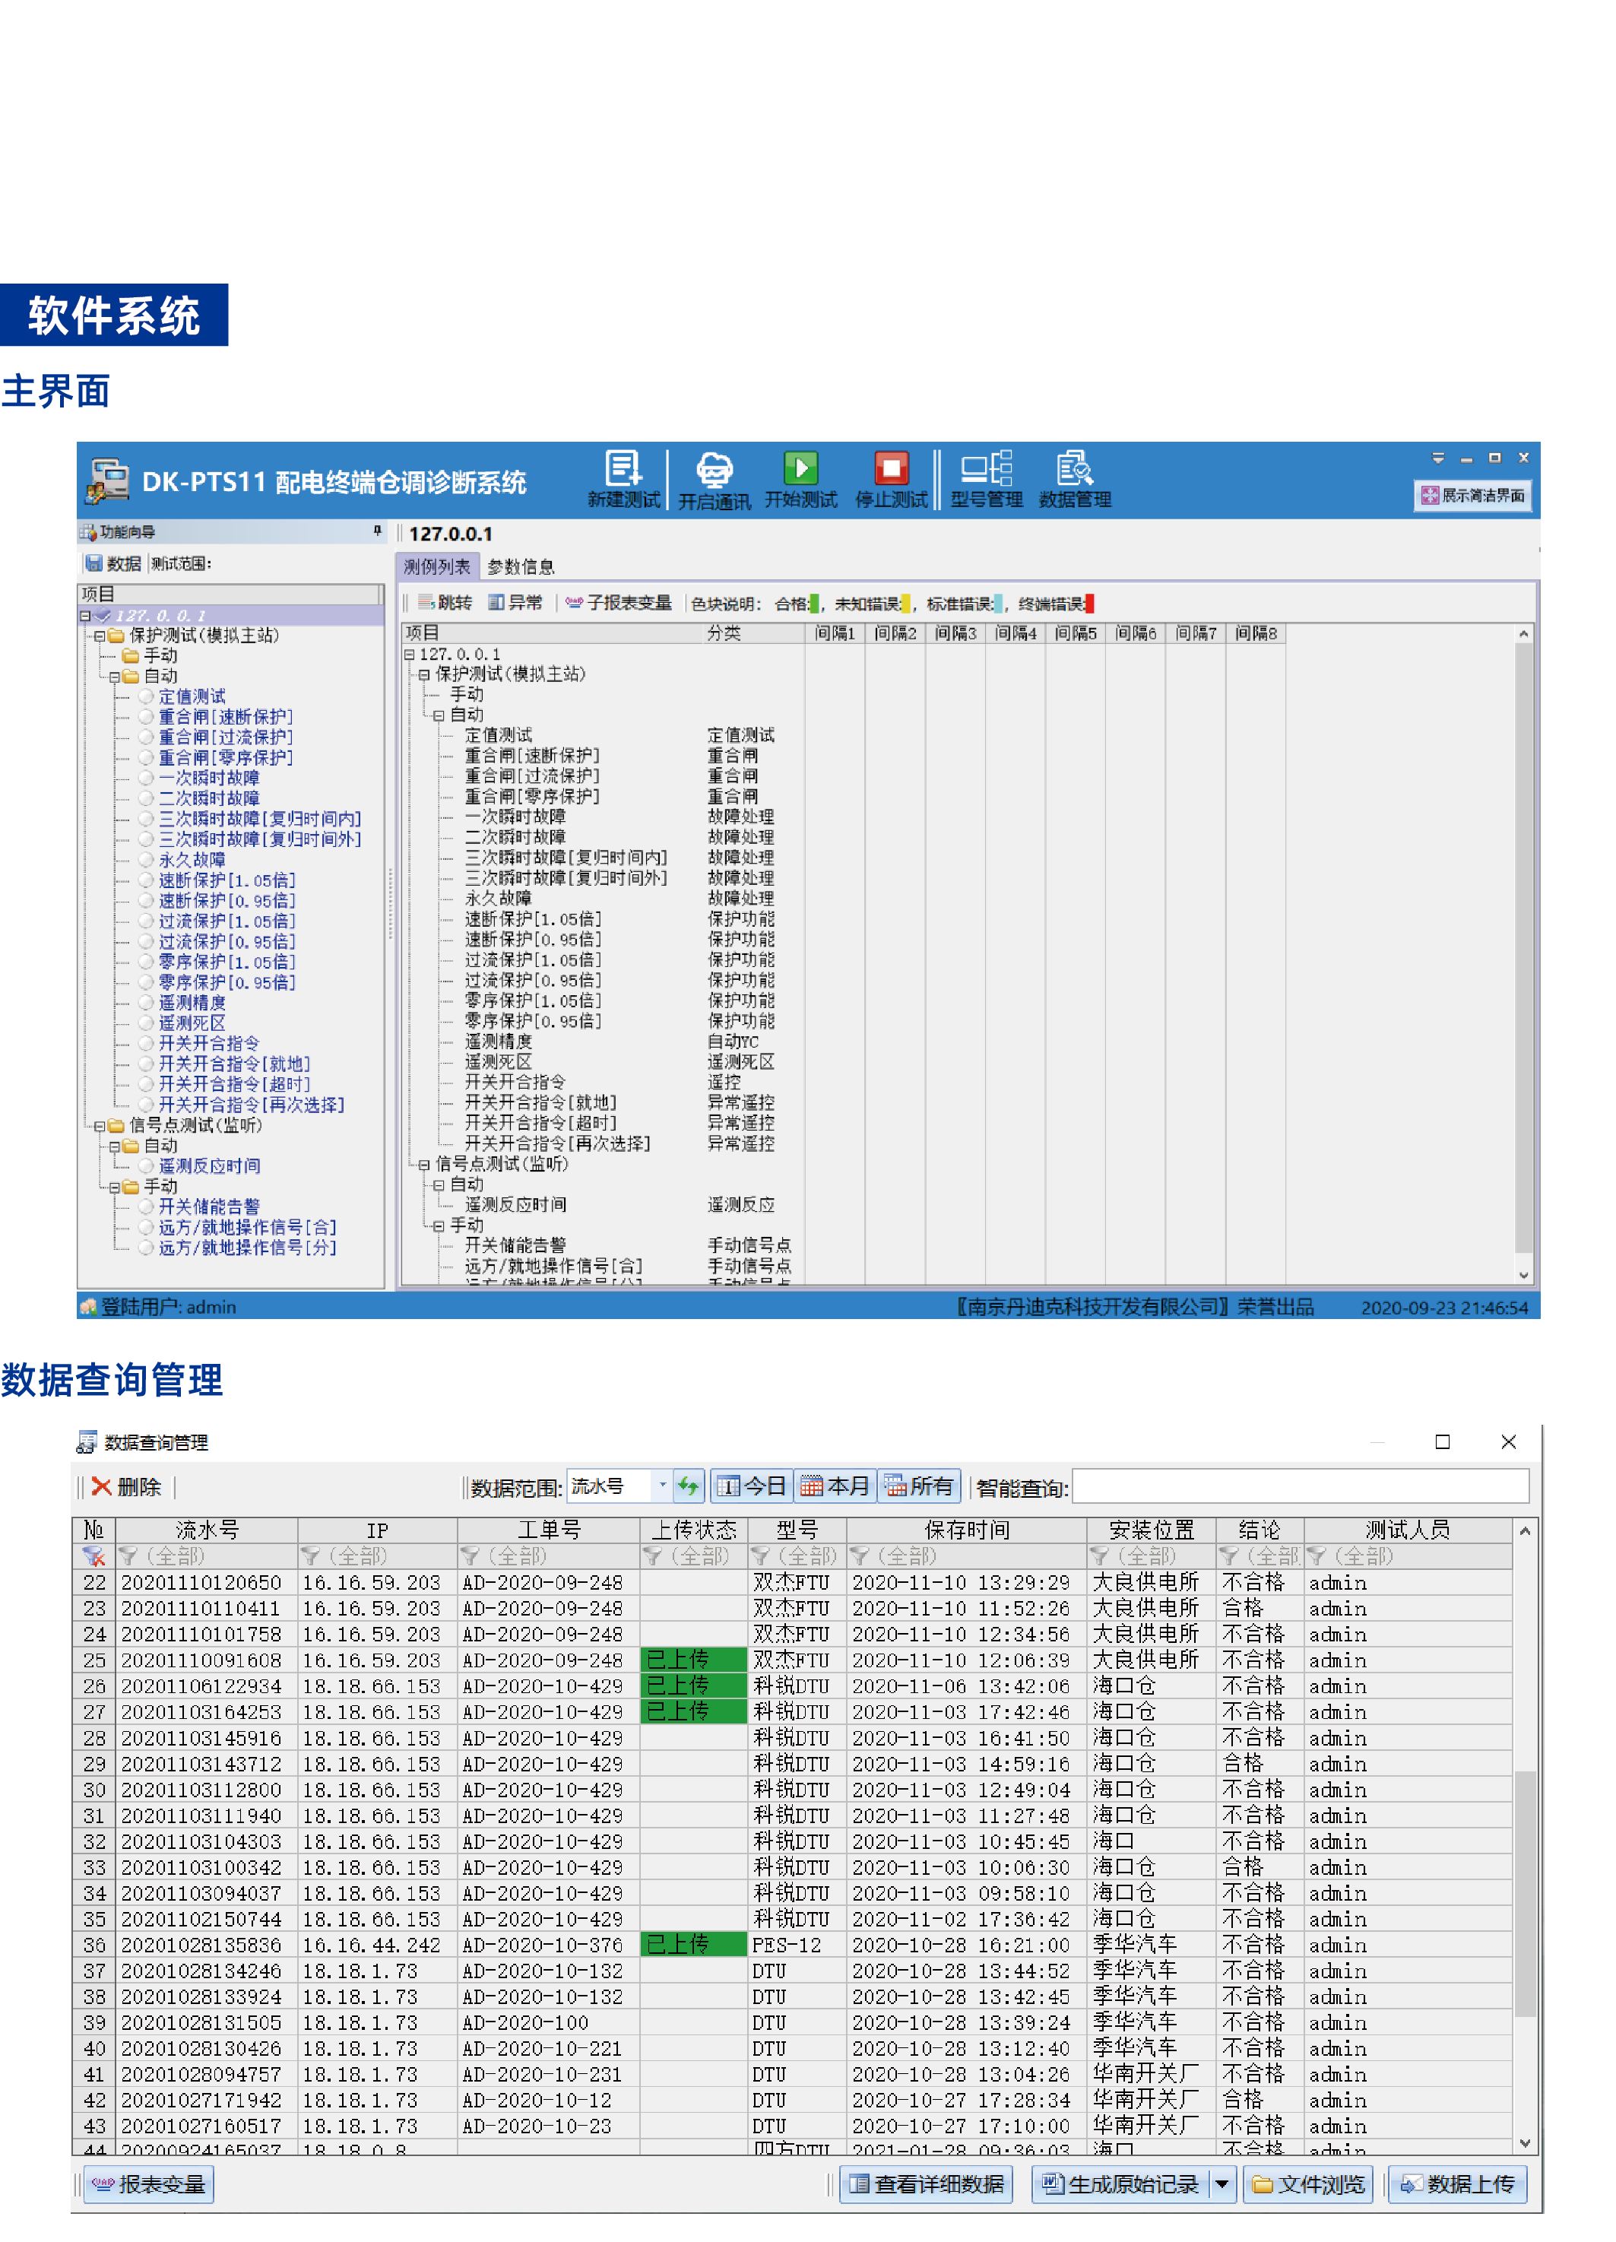
Task: Select the radio button for 永久故障
Action: coord(146,860)
